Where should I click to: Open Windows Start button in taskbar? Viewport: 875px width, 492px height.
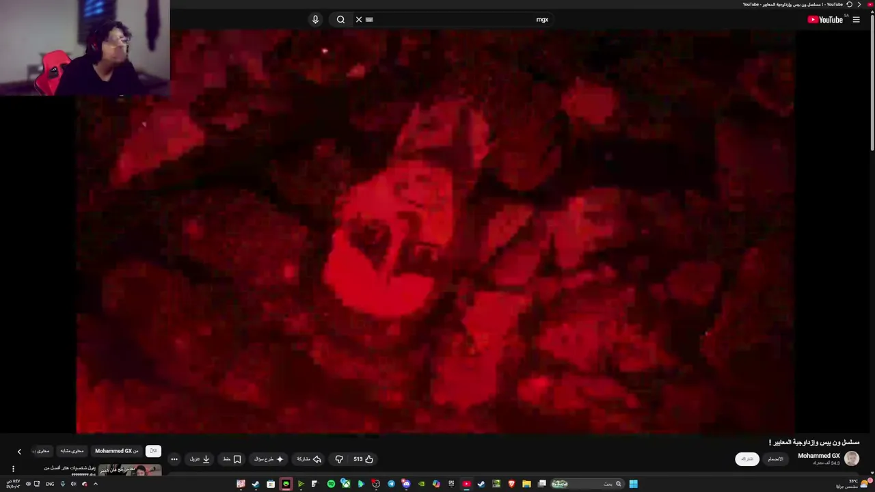[633, 484]
